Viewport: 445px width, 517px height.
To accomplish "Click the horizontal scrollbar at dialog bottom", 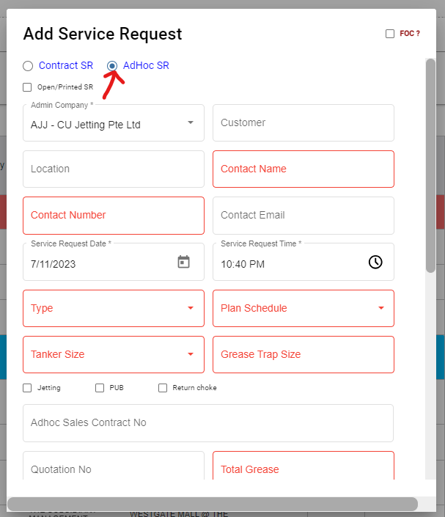I will 213,504.
